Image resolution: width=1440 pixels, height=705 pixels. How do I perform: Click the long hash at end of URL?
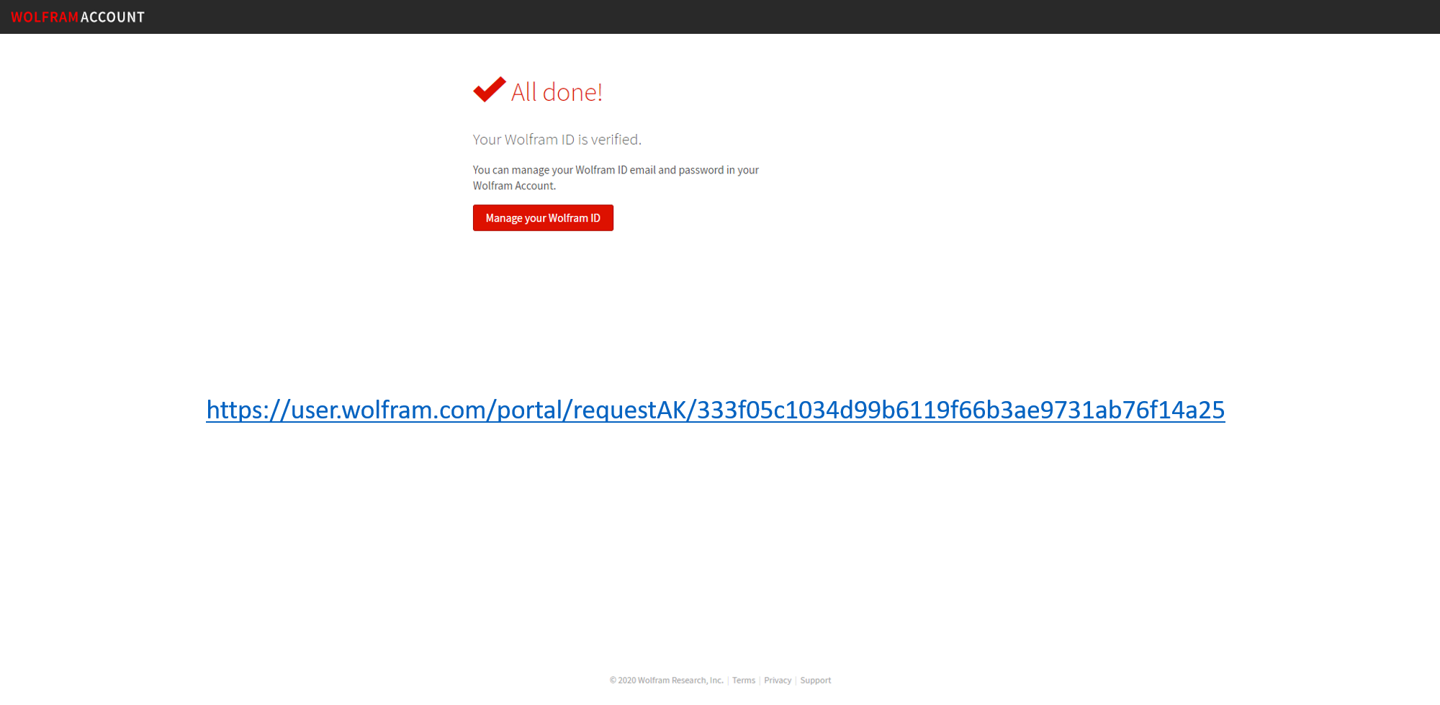(961, 410)
